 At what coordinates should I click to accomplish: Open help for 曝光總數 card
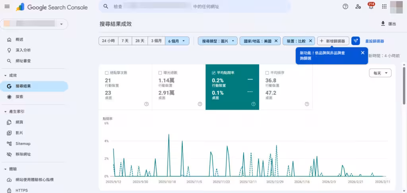tap(200, 104)
